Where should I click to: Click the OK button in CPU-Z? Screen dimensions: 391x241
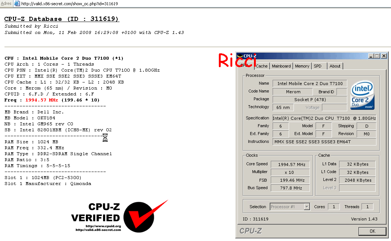[x=372, y=231]
